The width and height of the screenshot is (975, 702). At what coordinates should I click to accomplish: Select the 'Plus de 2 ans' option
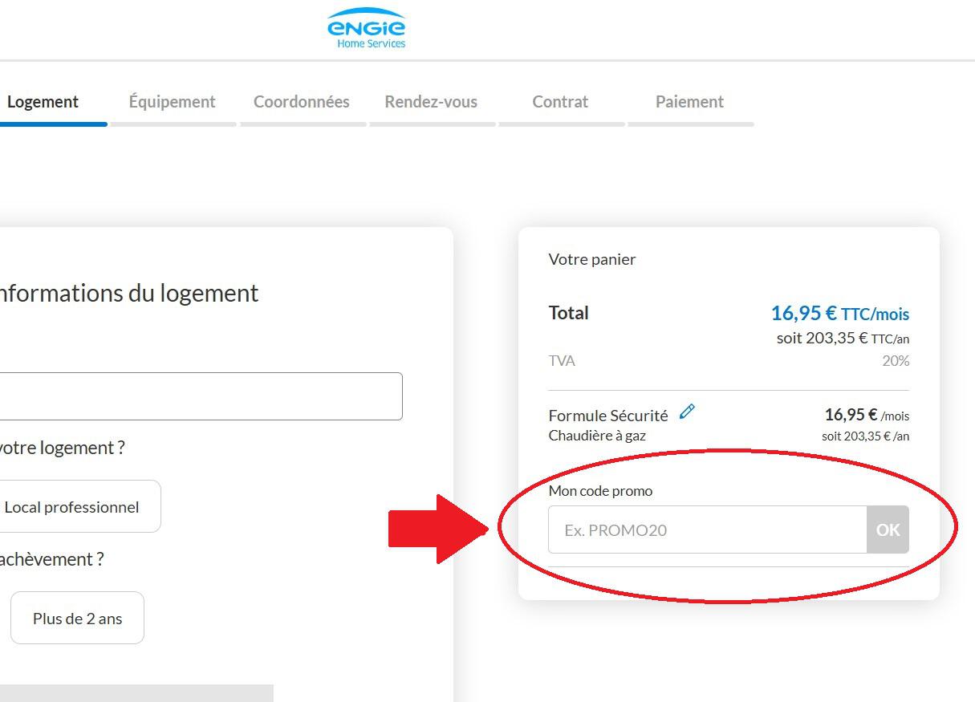pos(77,618)
